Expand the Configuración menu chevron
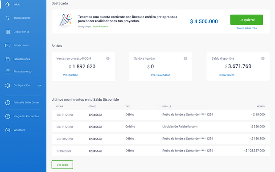The image size is (275, 172). click(40, 86)
